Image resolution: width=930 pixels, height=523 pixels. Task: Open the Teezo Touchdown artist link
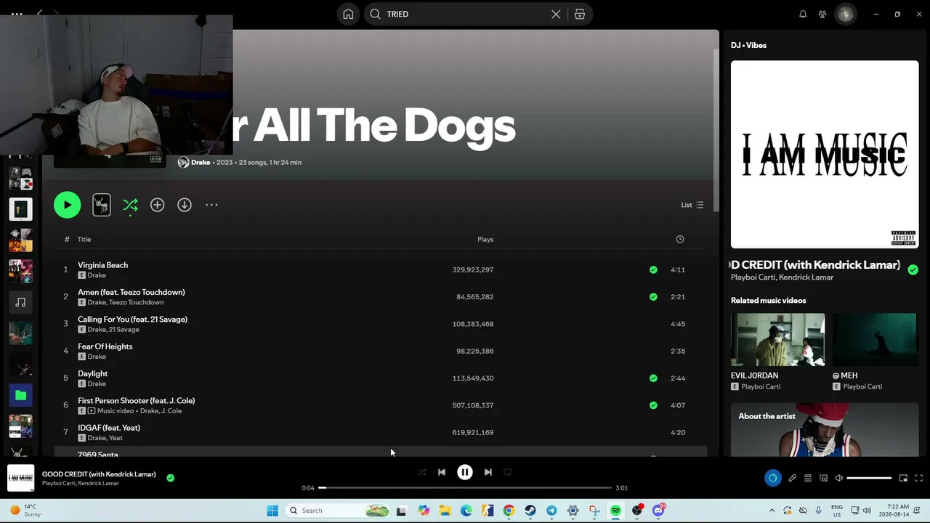pyautogui.click(x=136, y=302)
